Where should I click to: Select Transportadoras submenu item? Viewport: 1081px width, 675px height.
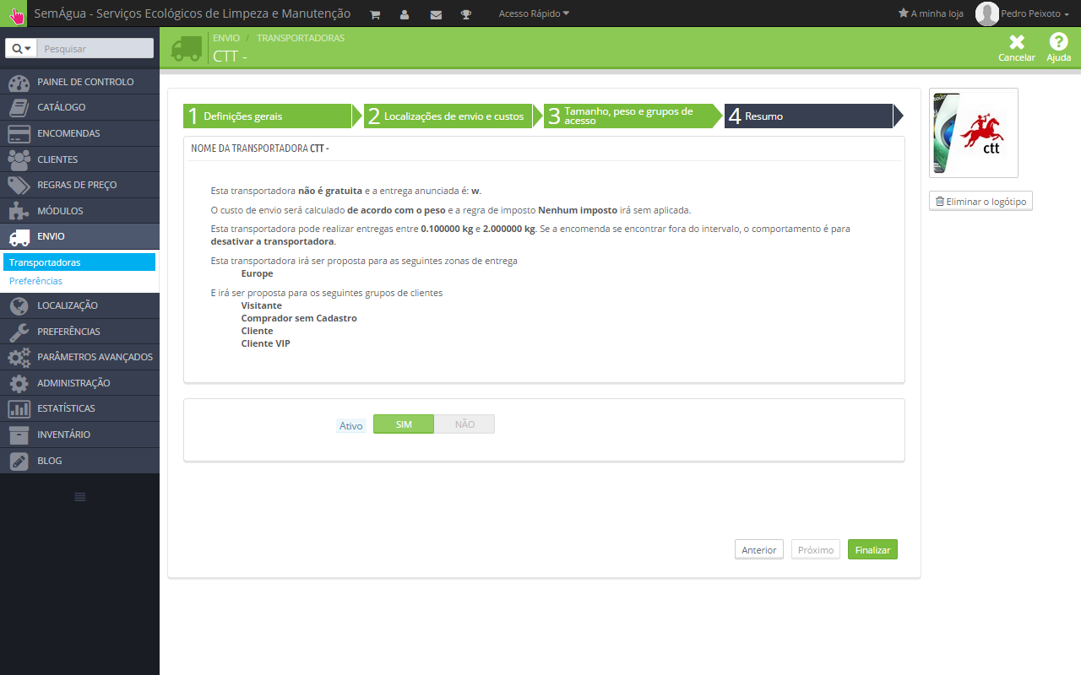click(x=79, y=262)
